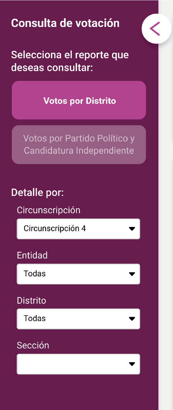Select the Votos por Distrito report
This screenshot has height=410, width=173.
pos(79,100)
